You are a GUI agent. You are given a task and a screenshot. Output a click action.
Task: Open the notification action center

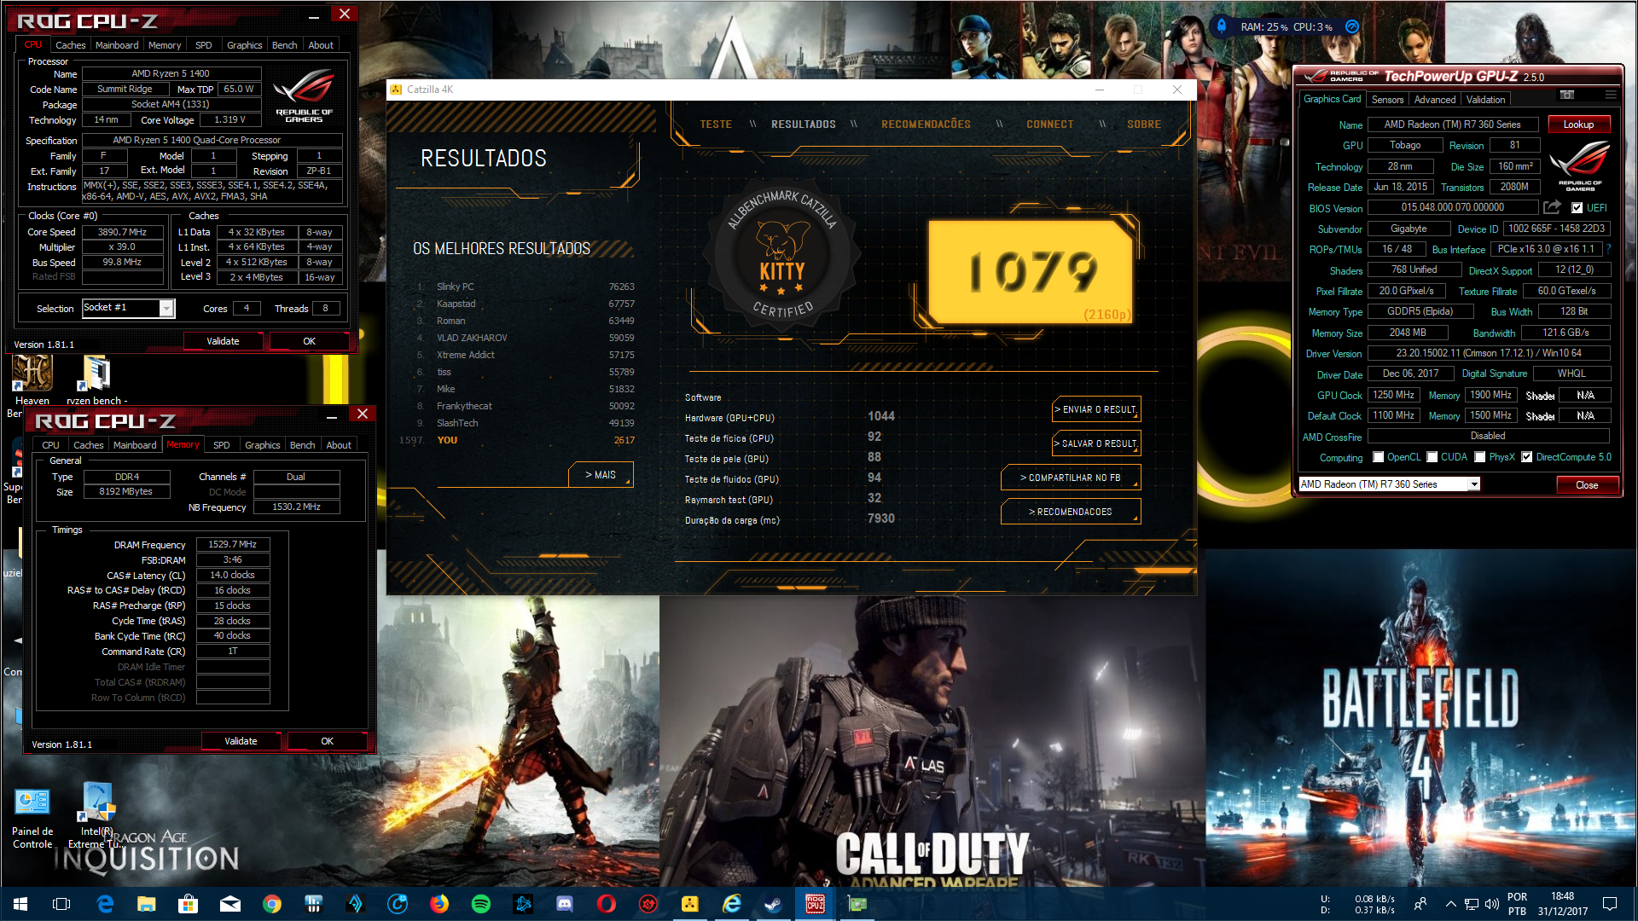click(x=1610, y=904)
